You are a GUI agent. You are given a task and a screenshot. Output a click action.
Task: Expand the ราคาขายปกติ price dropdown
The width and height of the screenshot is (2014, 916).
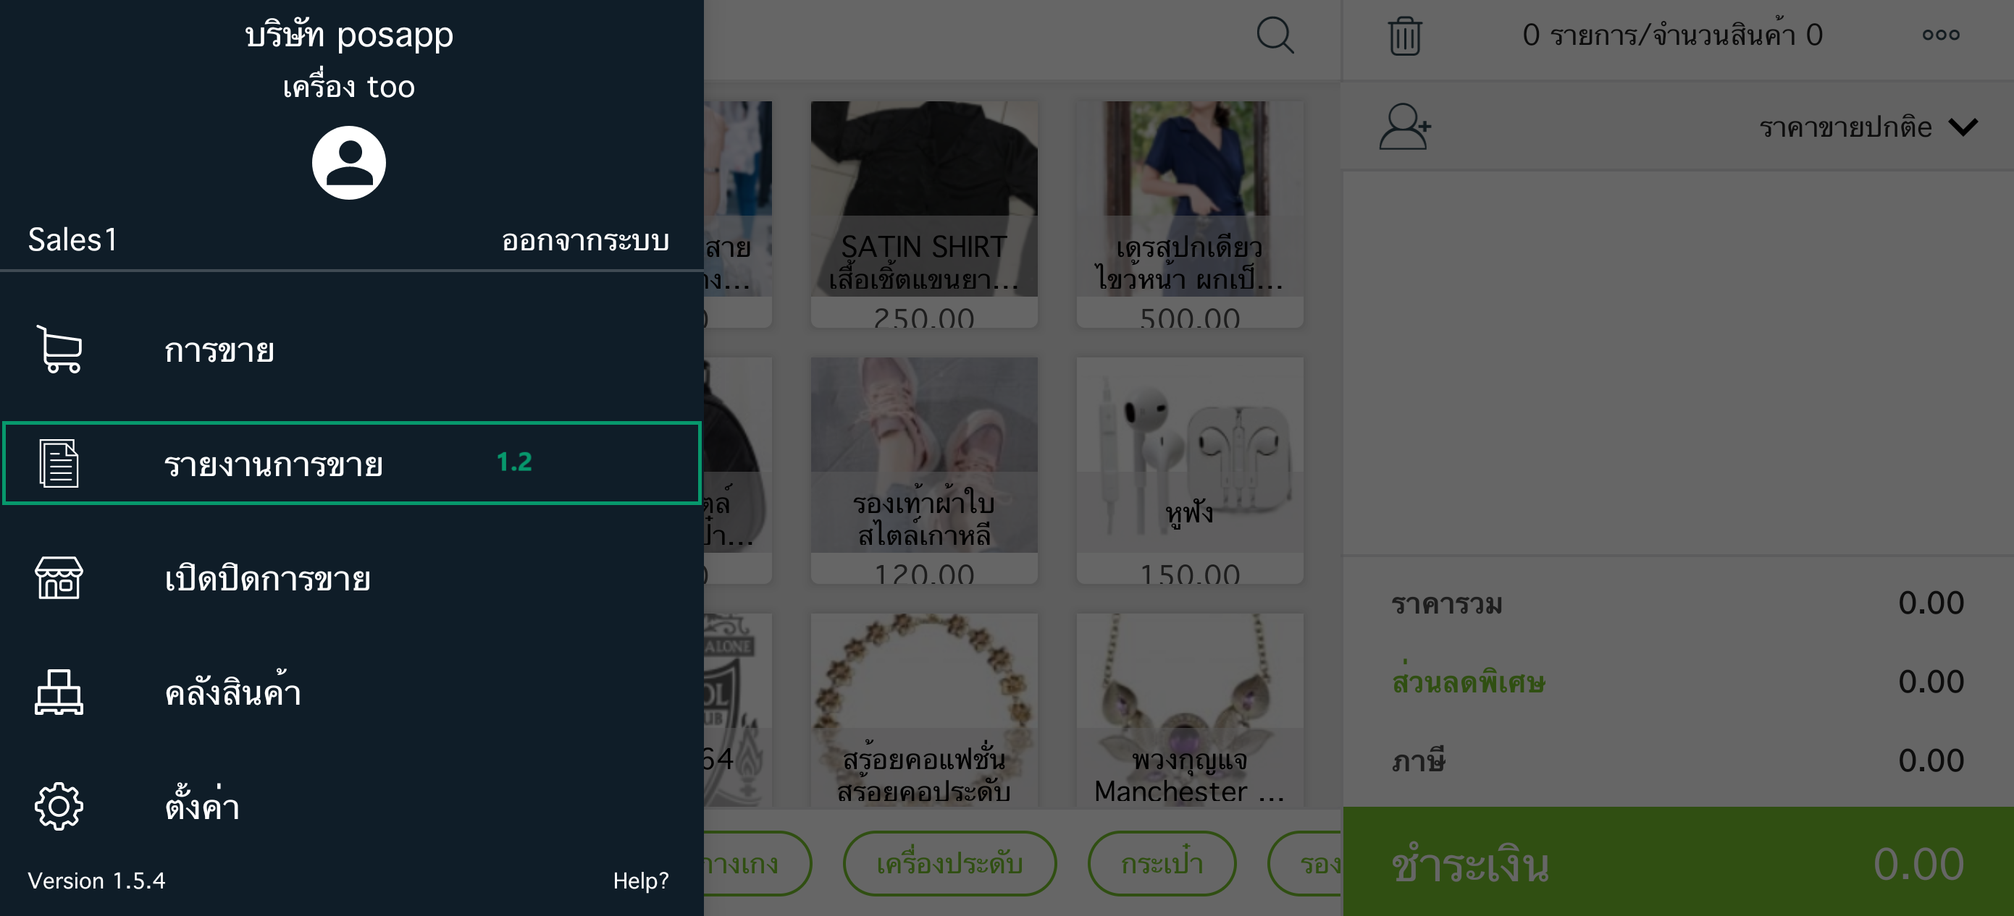pos(1867,127)
